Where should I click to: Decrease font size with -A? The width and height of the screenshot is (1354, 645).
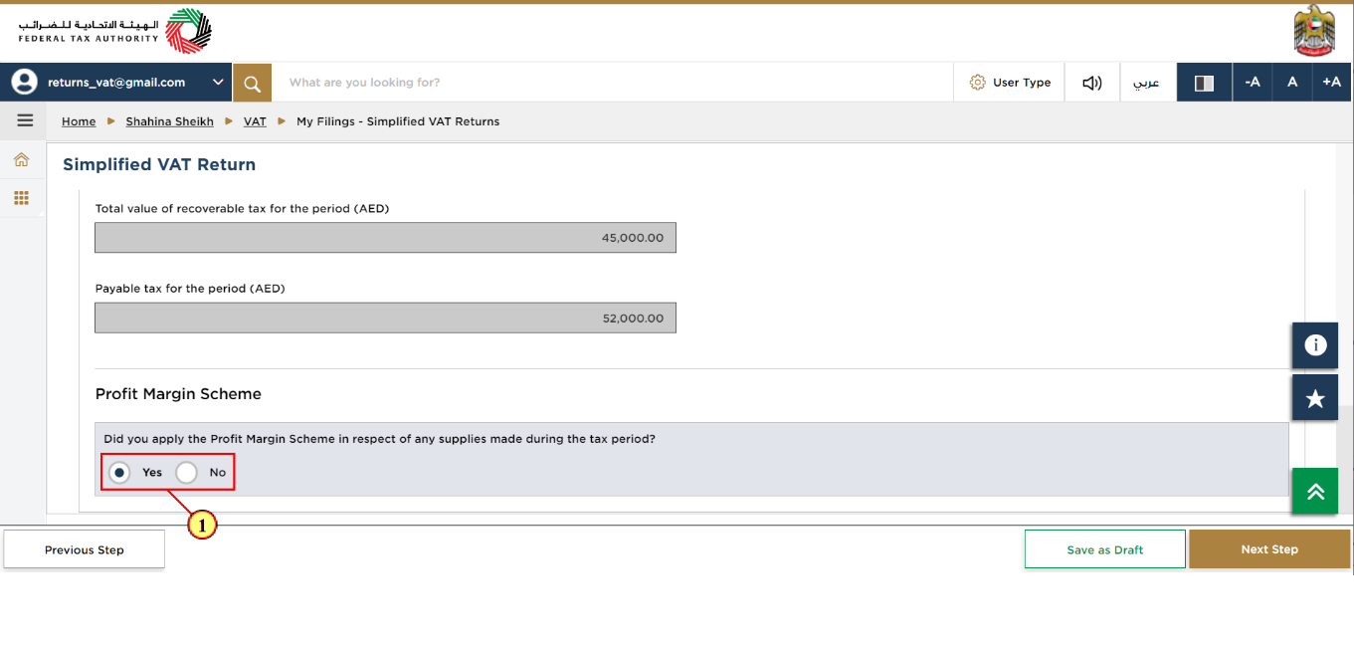[1253, 83]
